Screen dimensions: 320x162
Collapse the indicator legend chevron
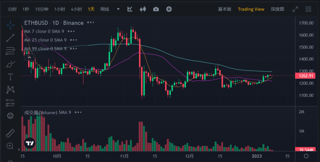[30, 57]
